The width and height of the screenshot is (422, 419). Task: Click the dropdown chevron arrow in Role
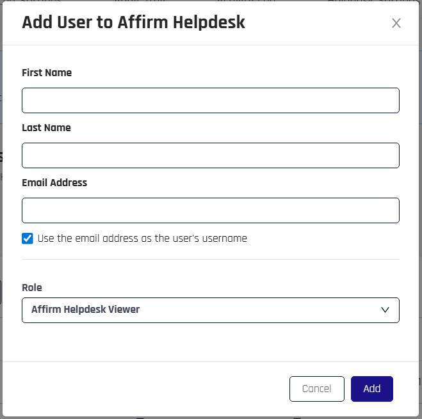tap(385, 310)
